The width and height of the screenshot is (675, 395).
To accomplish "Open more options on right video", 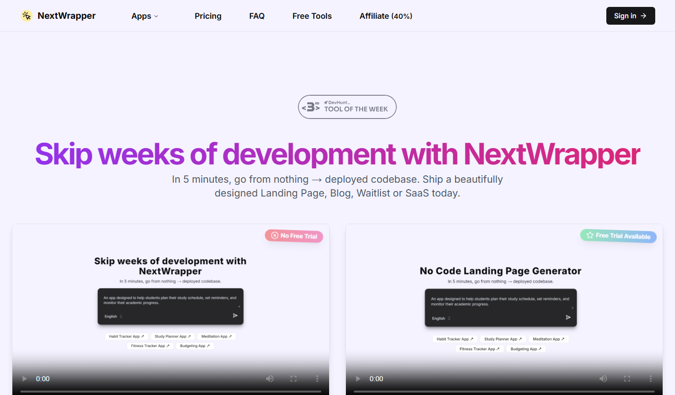I will (651, 379).
